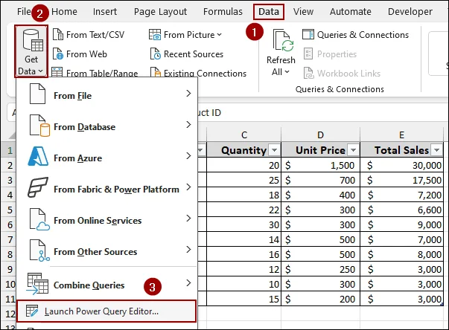Screen dimensions: 449x330
Task: Expand the From Online Services submenu arrow
Action: tap(188, 219)
